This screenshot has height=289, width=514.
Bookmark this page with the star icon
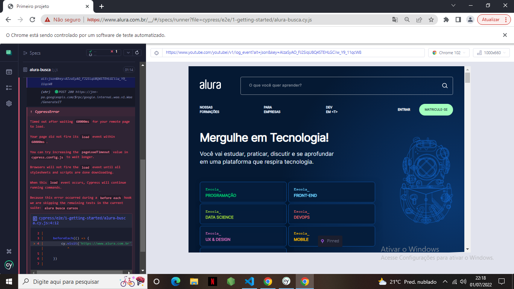(431, 20)
